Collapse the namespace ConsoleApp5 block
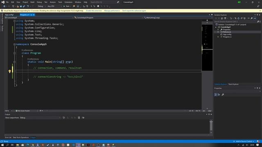The width and height of the screenshot is (262, 147). click(x=15, y=44)
